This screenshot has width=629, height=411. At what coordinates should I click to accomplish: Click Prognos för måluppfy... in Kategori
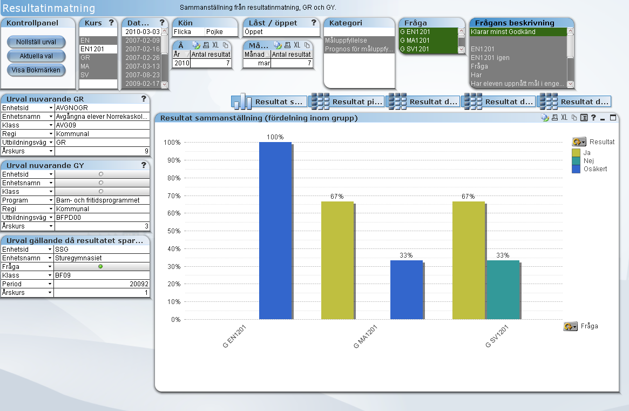[x=360, y=49]
